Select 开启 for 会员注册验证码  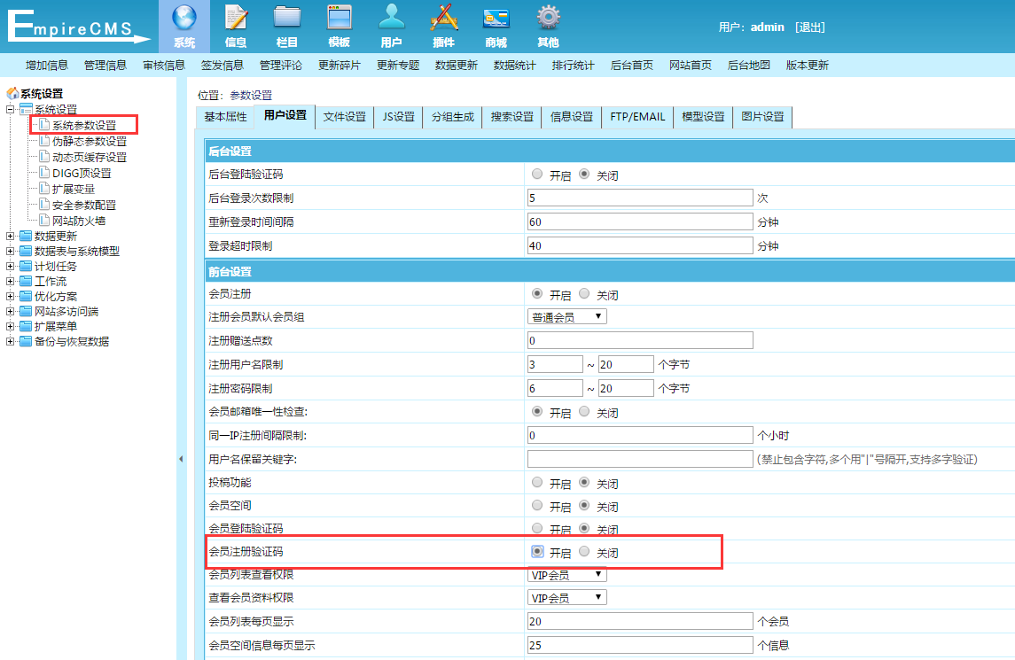click(x=536, y=551)
